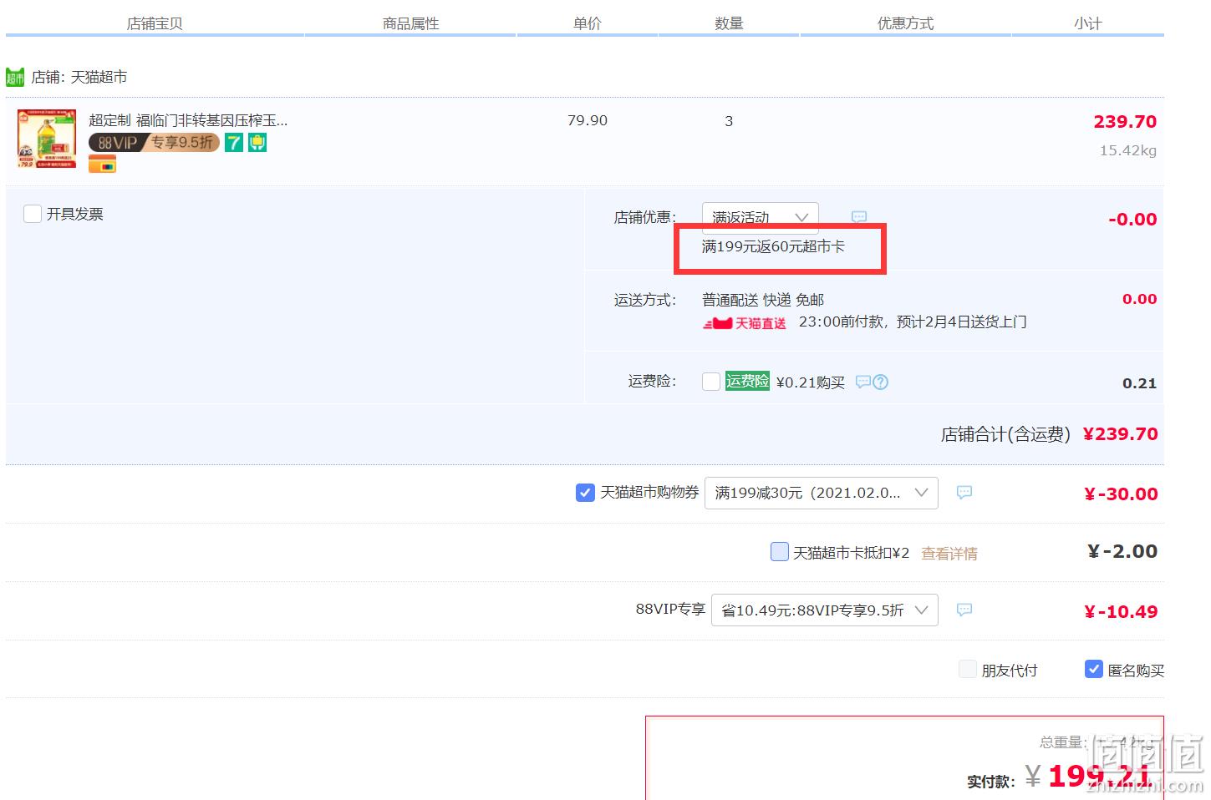Expand the 省10.49元 88VIP discount dropdown
This screenshot has width=1211, height=800.
pos(825,610)
